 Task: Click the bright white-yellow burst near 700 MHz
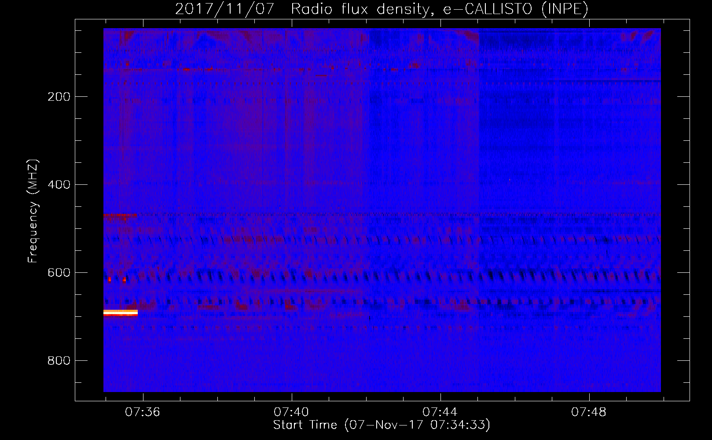121,313
